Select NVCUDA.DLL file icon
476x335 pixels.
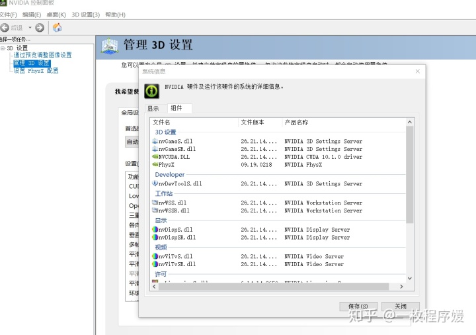tap(155, 157)
